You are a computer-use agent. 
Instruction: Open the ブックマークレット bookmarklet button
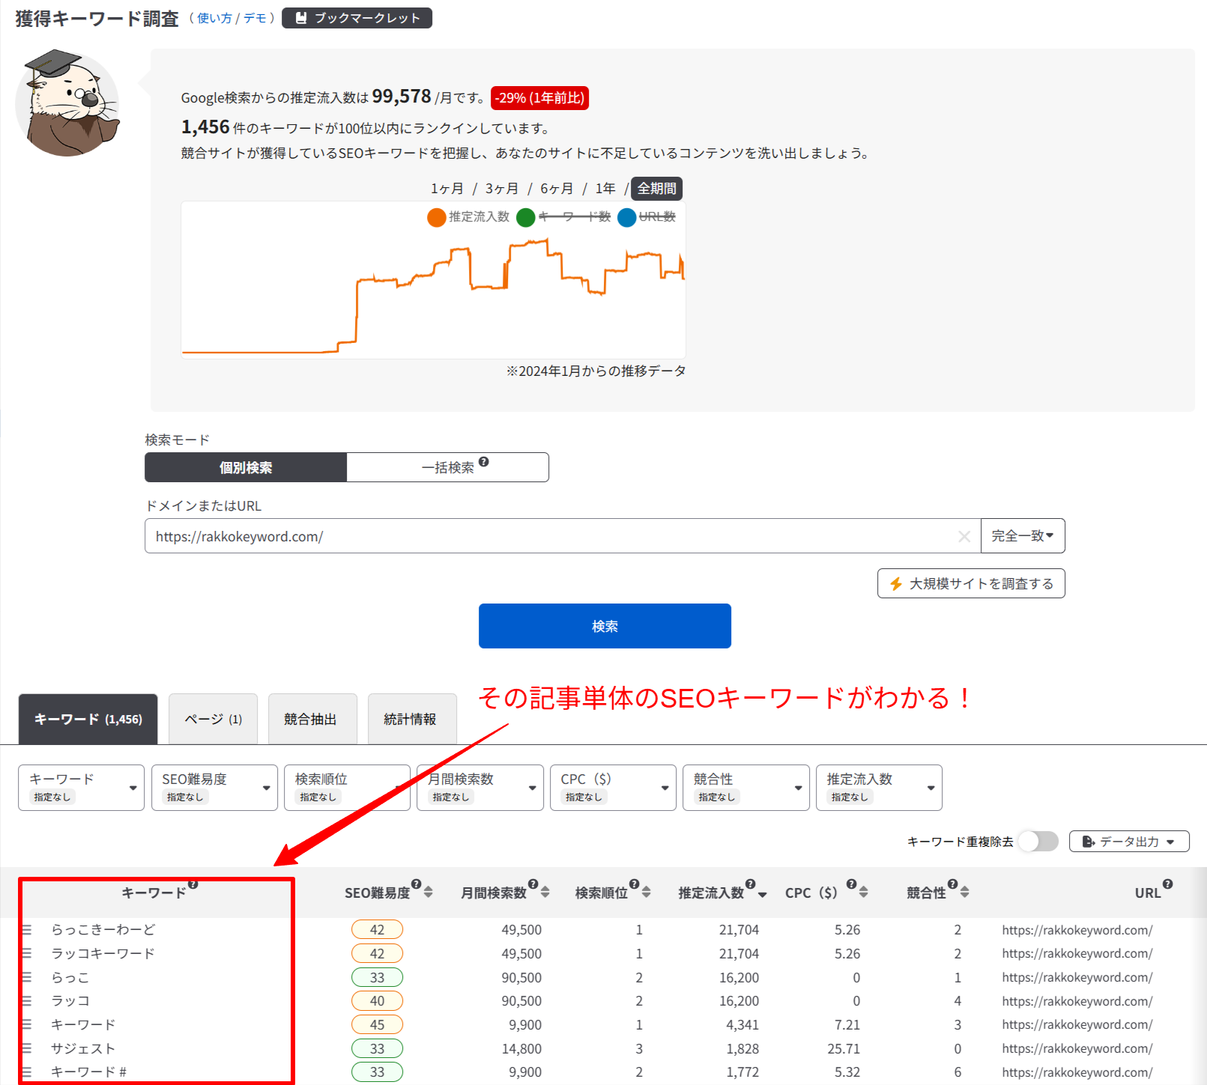pyautogui.click(x=357, y=18)
